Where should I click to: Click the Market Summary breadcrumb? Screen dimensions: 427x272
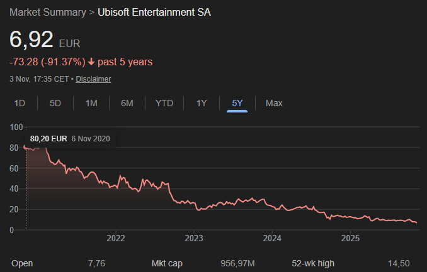(48, 13)
